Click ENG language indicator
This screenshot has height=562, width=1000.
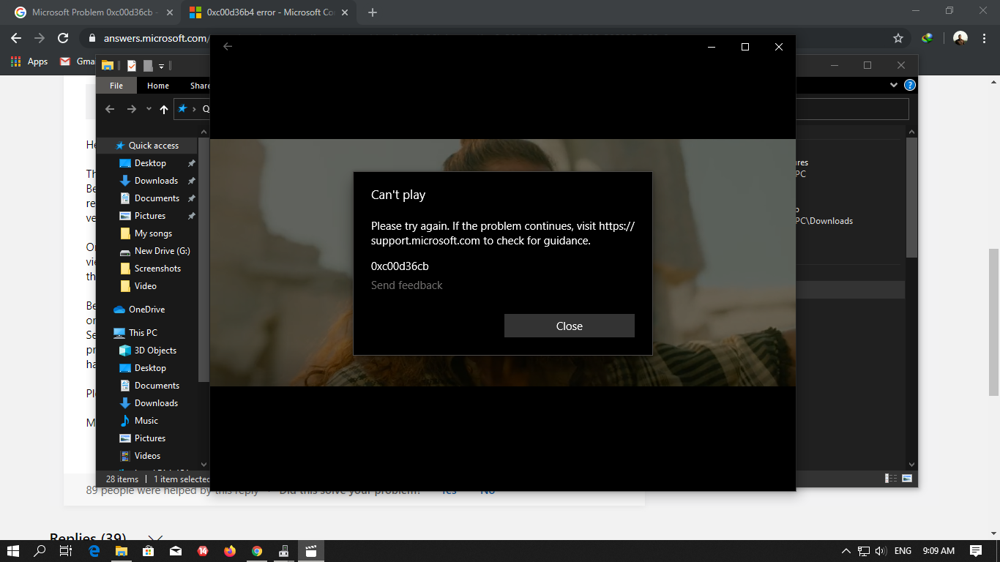click(x=903, y=551)
